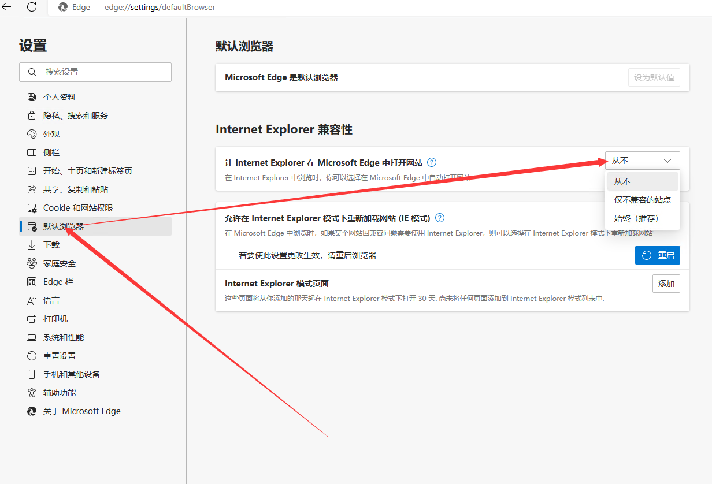Click the Internet Explorer 模式页面 label

click(x=277, y=284)
